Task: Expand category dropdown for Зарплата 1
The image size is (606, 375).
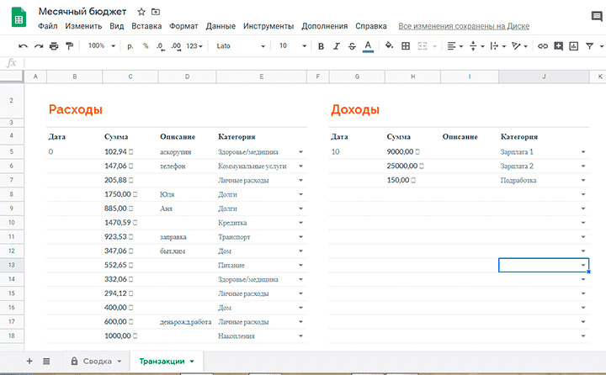Action: [582, 152]
